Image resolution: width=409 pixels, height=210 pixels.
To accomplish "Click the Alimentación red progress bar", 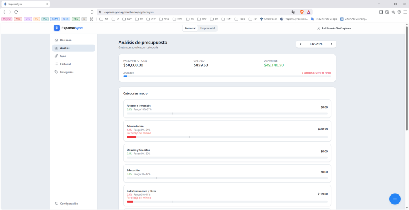I will pos(131,137).
